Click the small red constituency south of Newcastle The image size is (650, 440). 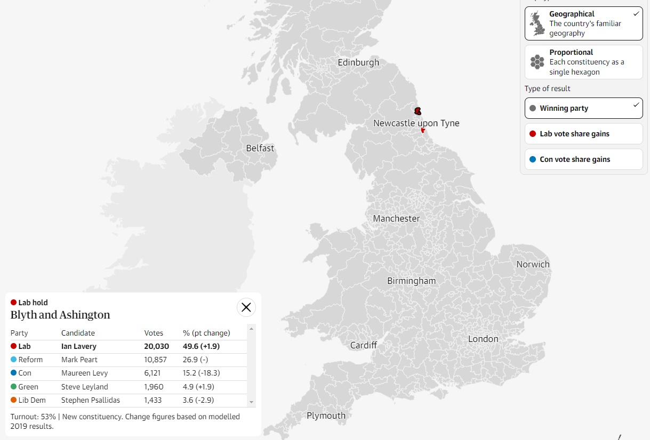pyautogui.click(x=422, y=130)
